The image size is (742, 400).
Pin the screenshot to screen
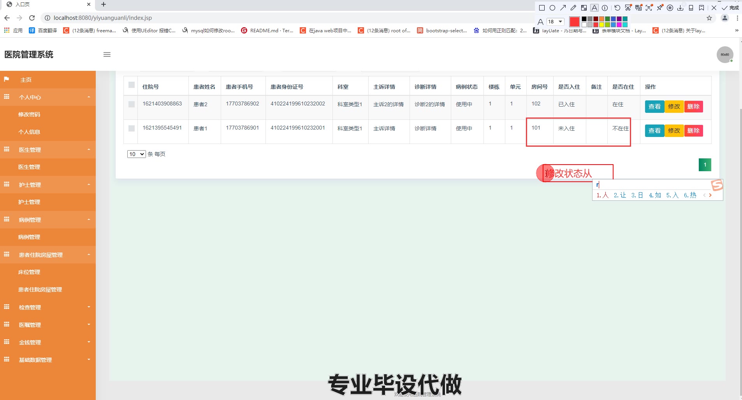pos(659,8)
